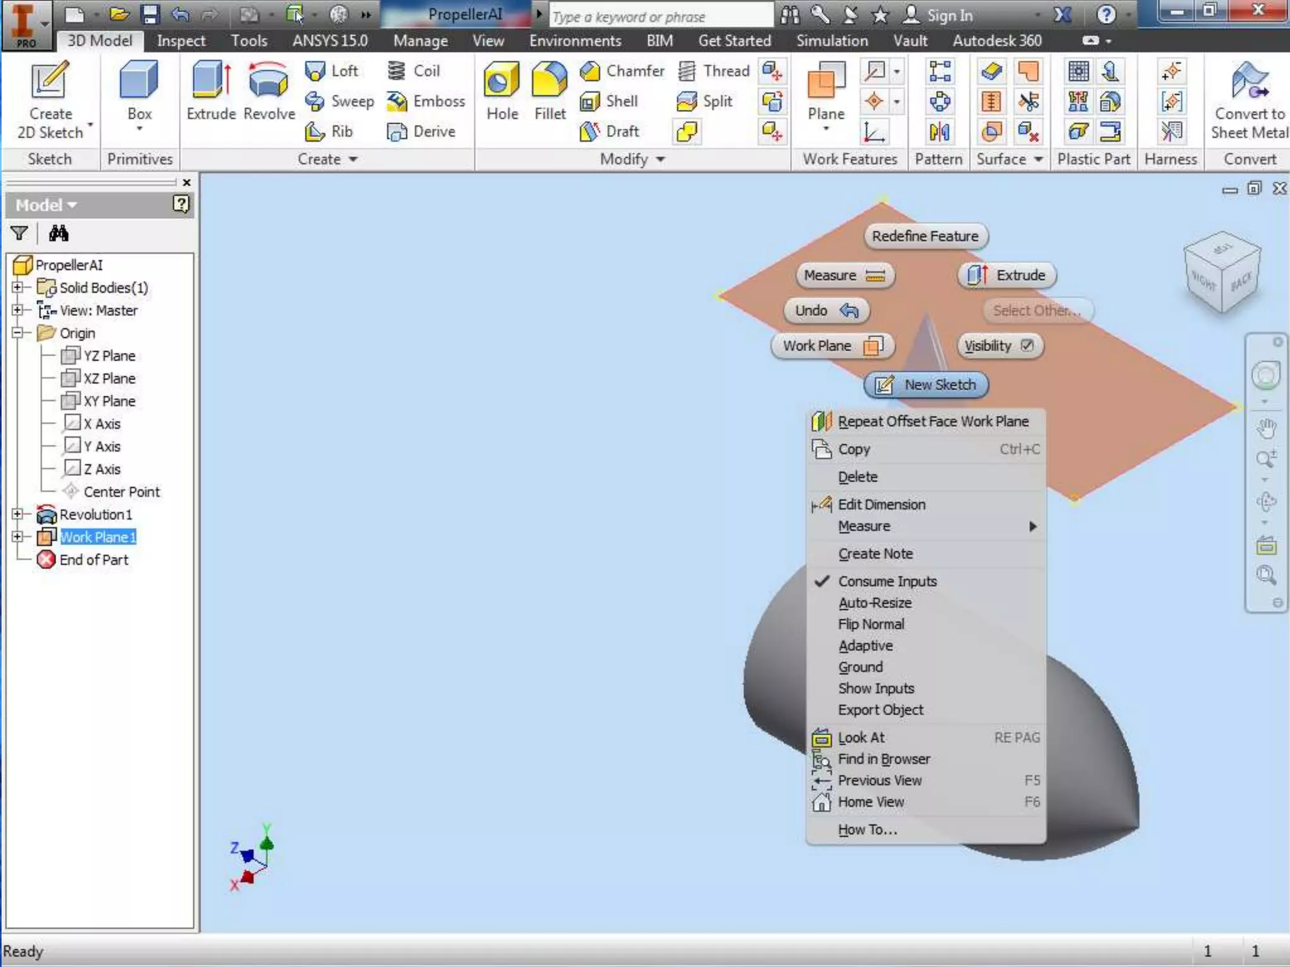Click the binoculars find icon in browser

[x=59, y=234]
